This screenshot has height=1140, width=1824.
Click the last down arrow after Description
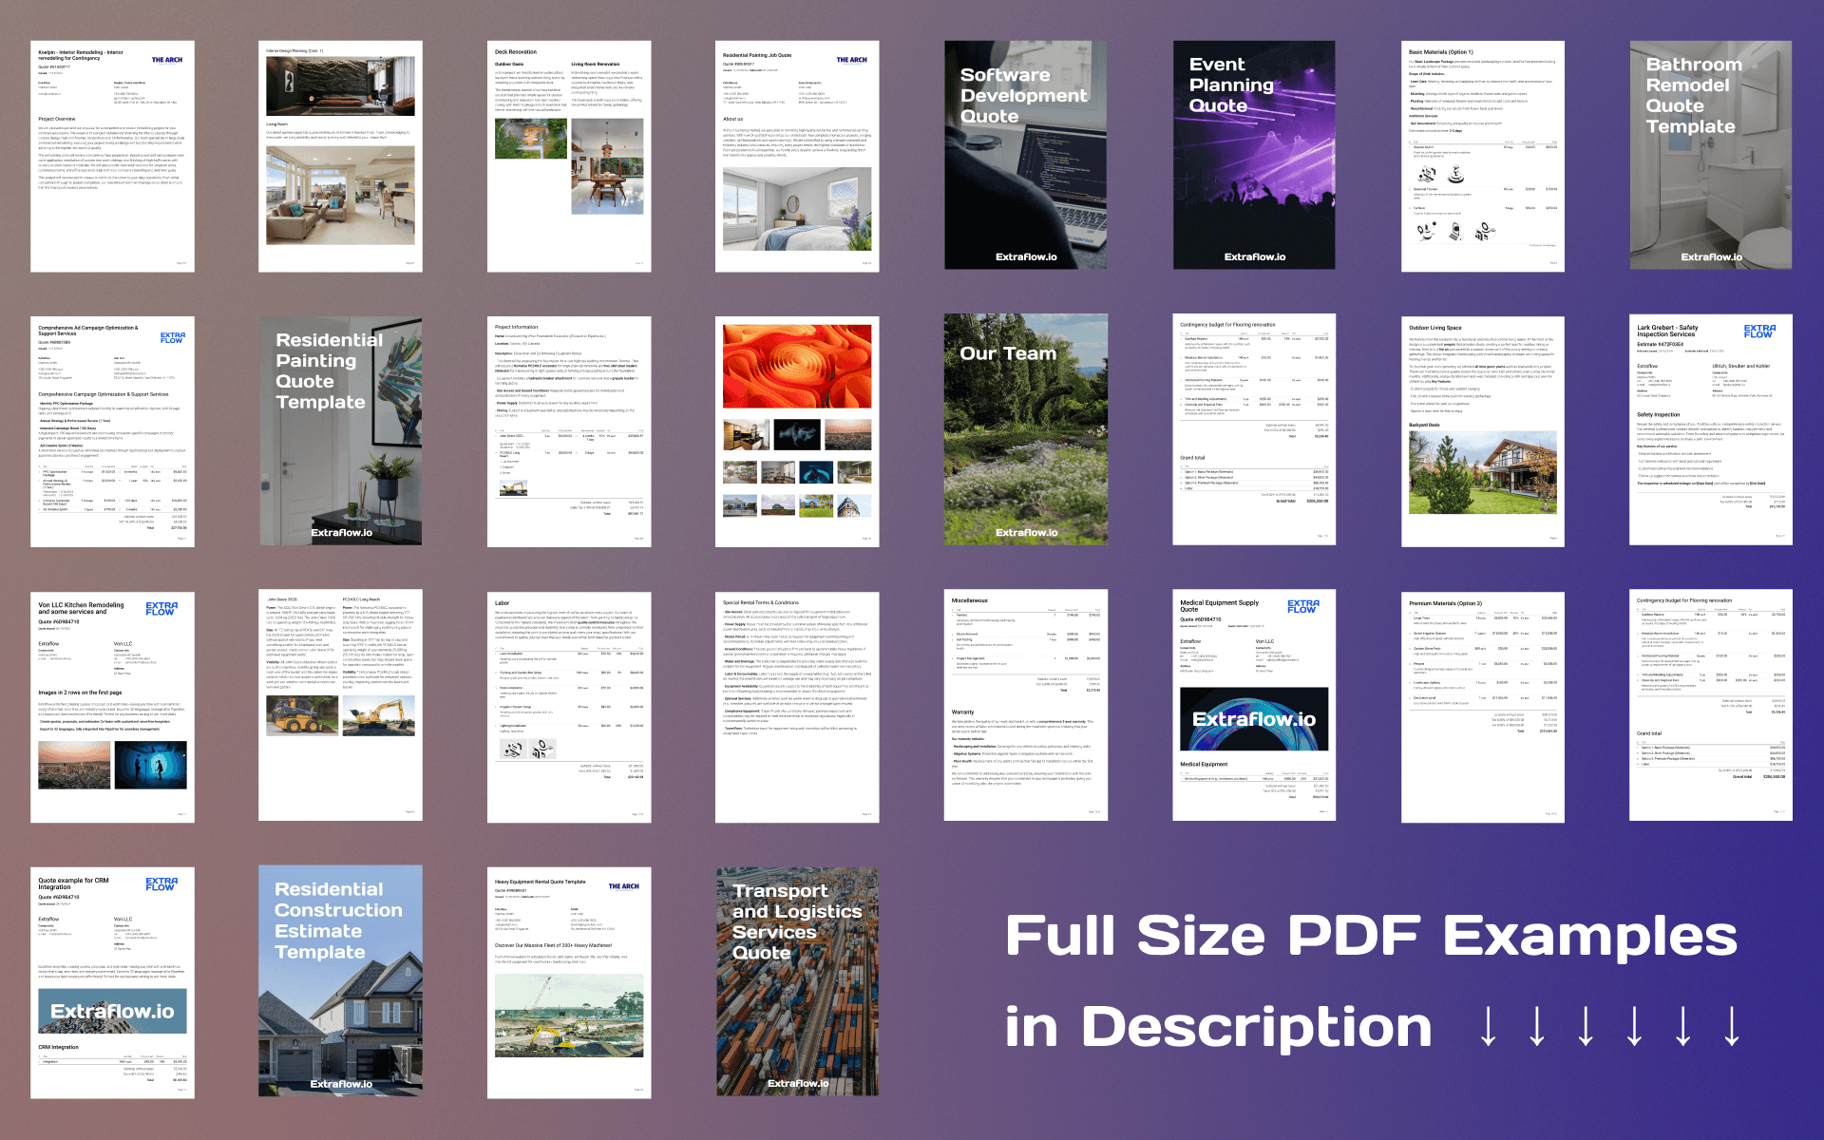coord(1732,1027)
